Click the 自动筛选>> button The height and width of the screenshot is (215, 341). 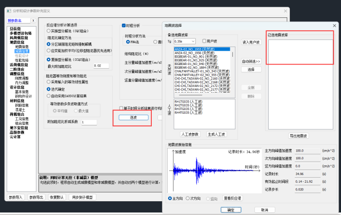click(x=251, y=61)
